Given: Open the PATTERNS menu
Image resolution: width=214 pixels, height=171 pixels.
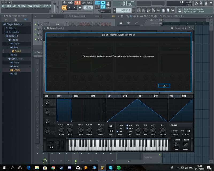Looking at the screenshot, I should (x=22, y=6).
